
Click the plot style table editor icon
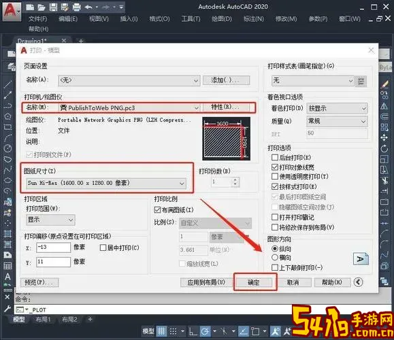(361, 81)
